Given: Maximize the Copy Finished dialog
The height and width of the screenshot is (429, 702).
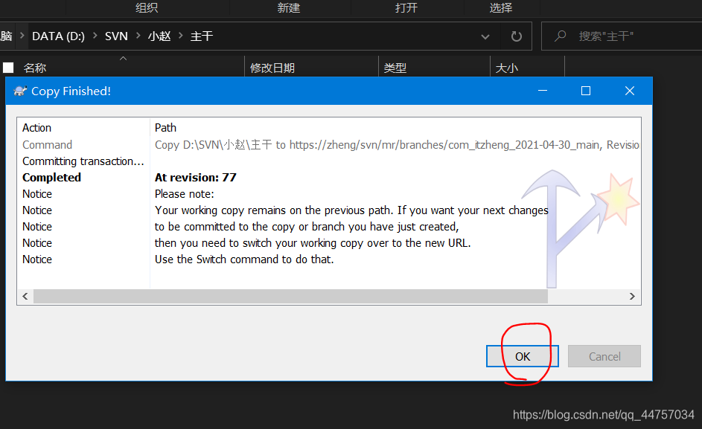Looking at the screenshot, I should click(586, 91).
